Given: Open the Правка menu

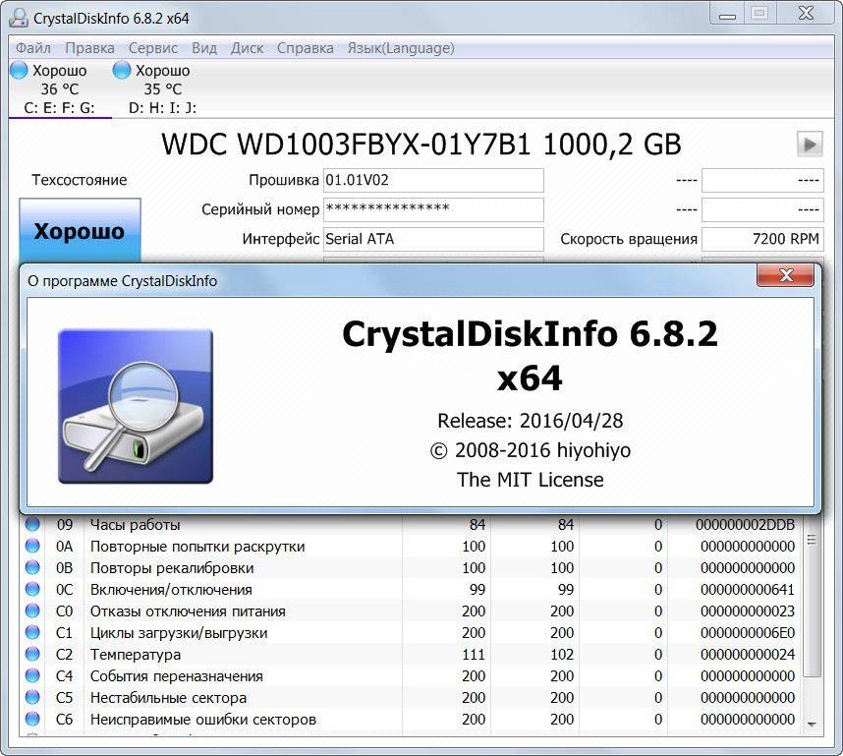Looking at the screenshot, I should pos(89,48).
